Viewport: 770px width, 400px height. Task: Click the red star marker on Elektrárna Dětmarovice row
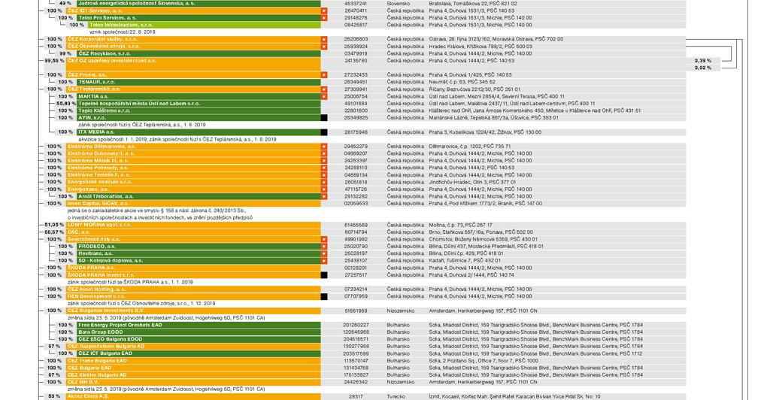(323, 147)
